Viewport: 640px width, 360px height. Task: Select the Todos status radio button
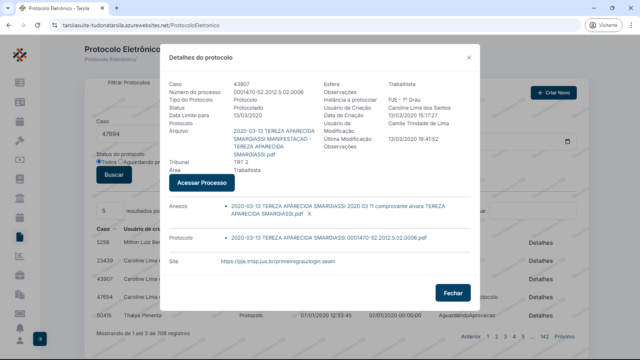click(99, 162)
